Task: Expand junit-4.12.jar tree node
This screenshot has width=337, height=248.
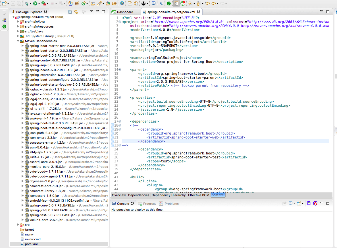Action: pos(22,157)
